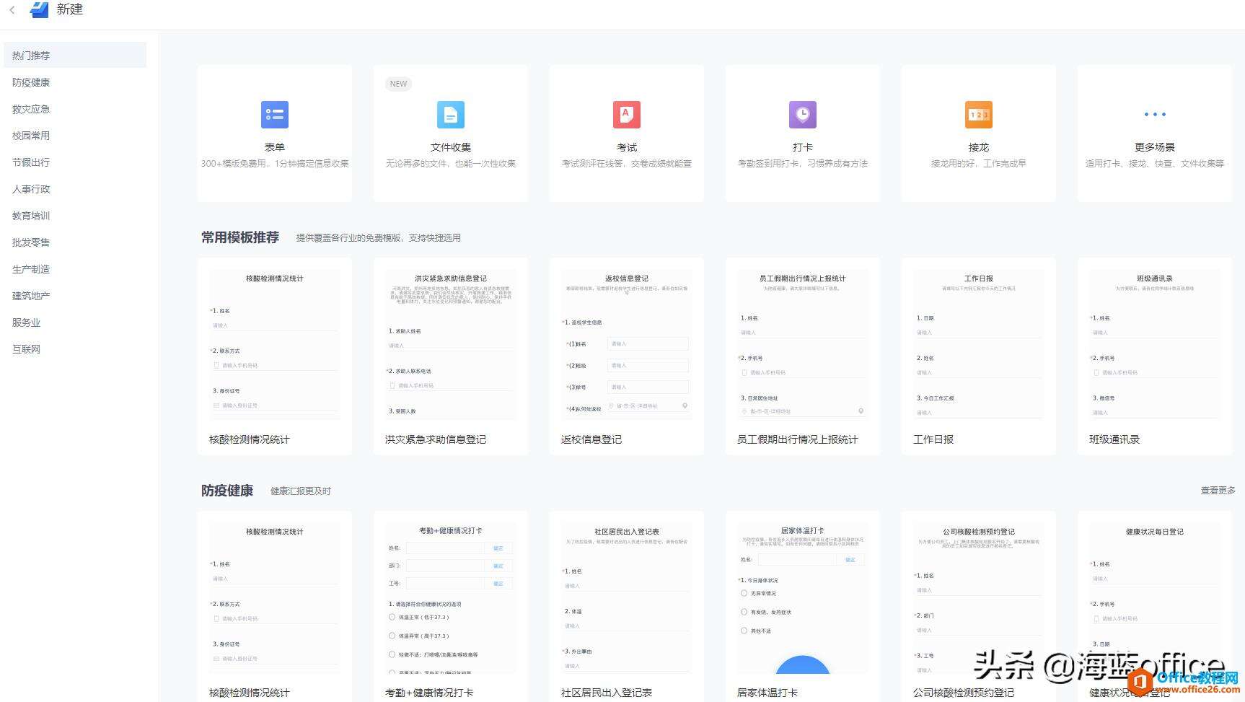Click 体温正常 radio in 考勤+健康情况打卡 preview
Viewport: 1245px width, 702px height.
pyautogui.click(x=392, y=617)
